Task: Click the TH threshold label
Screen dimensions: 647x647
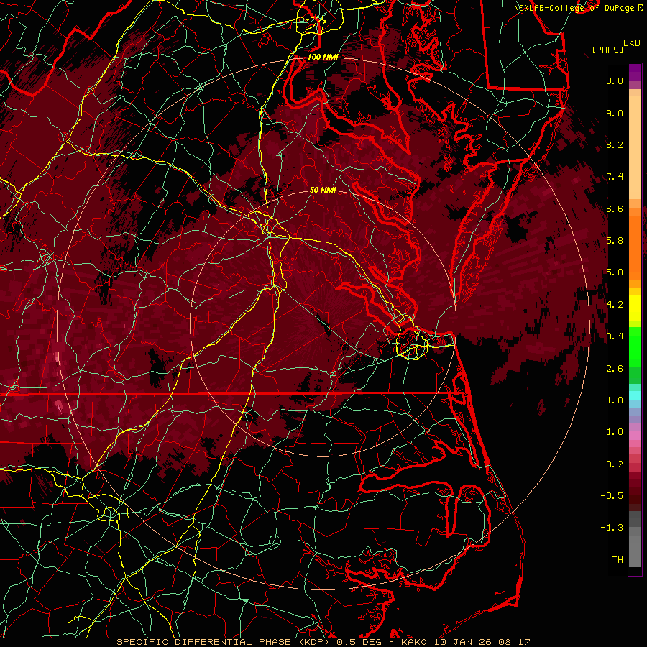Action: 618,560
